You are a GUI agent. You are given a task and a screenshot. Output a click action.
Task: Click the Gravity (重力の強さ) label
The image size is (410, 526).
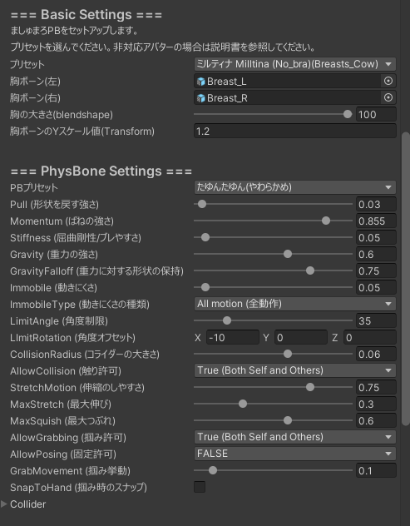[54, 255]
